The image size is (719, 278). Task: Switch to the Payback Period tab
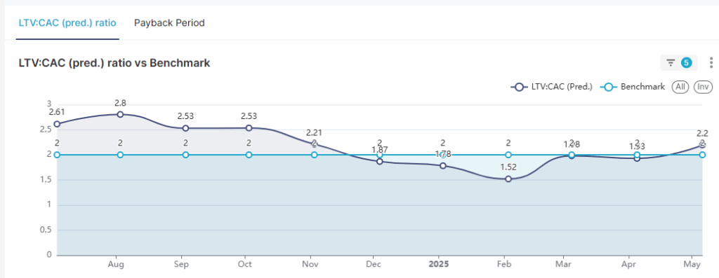tap(169, 23)
